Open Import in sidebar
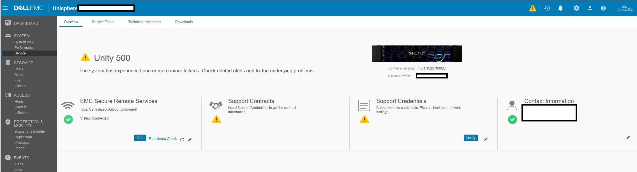 [x=19, y=148]
